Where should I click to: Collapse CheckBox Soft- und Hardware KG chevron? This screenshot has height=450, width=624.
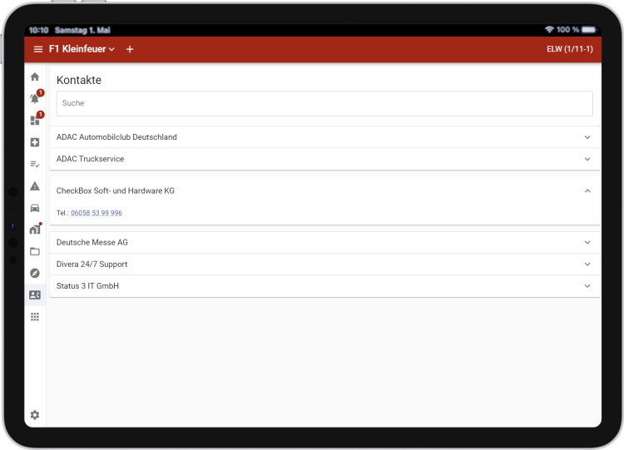tap(587, 191)
